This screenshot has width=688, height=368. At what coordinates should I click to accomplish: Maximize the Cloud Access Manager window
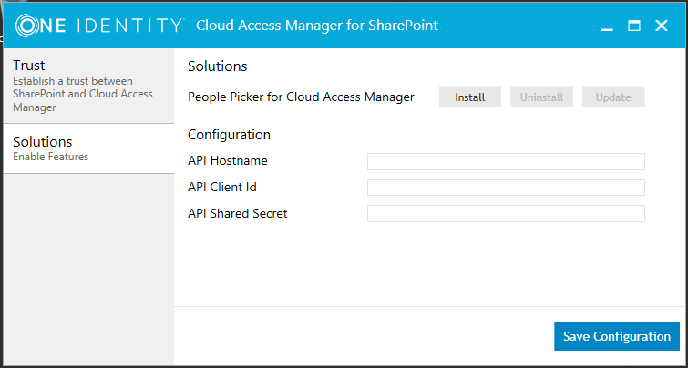click(x=634, y=26)
